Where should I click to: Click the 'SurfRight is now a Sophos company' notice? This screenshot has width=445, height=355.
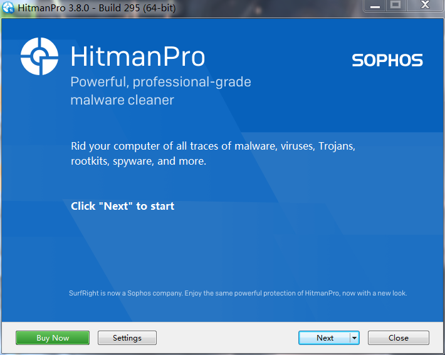pyautogui.click(x=238, y=293)
